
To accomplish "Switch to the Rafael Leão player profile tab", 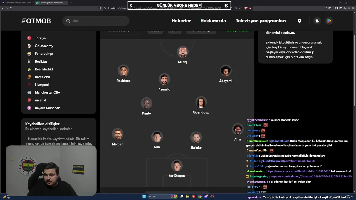I will coord(17,3).
